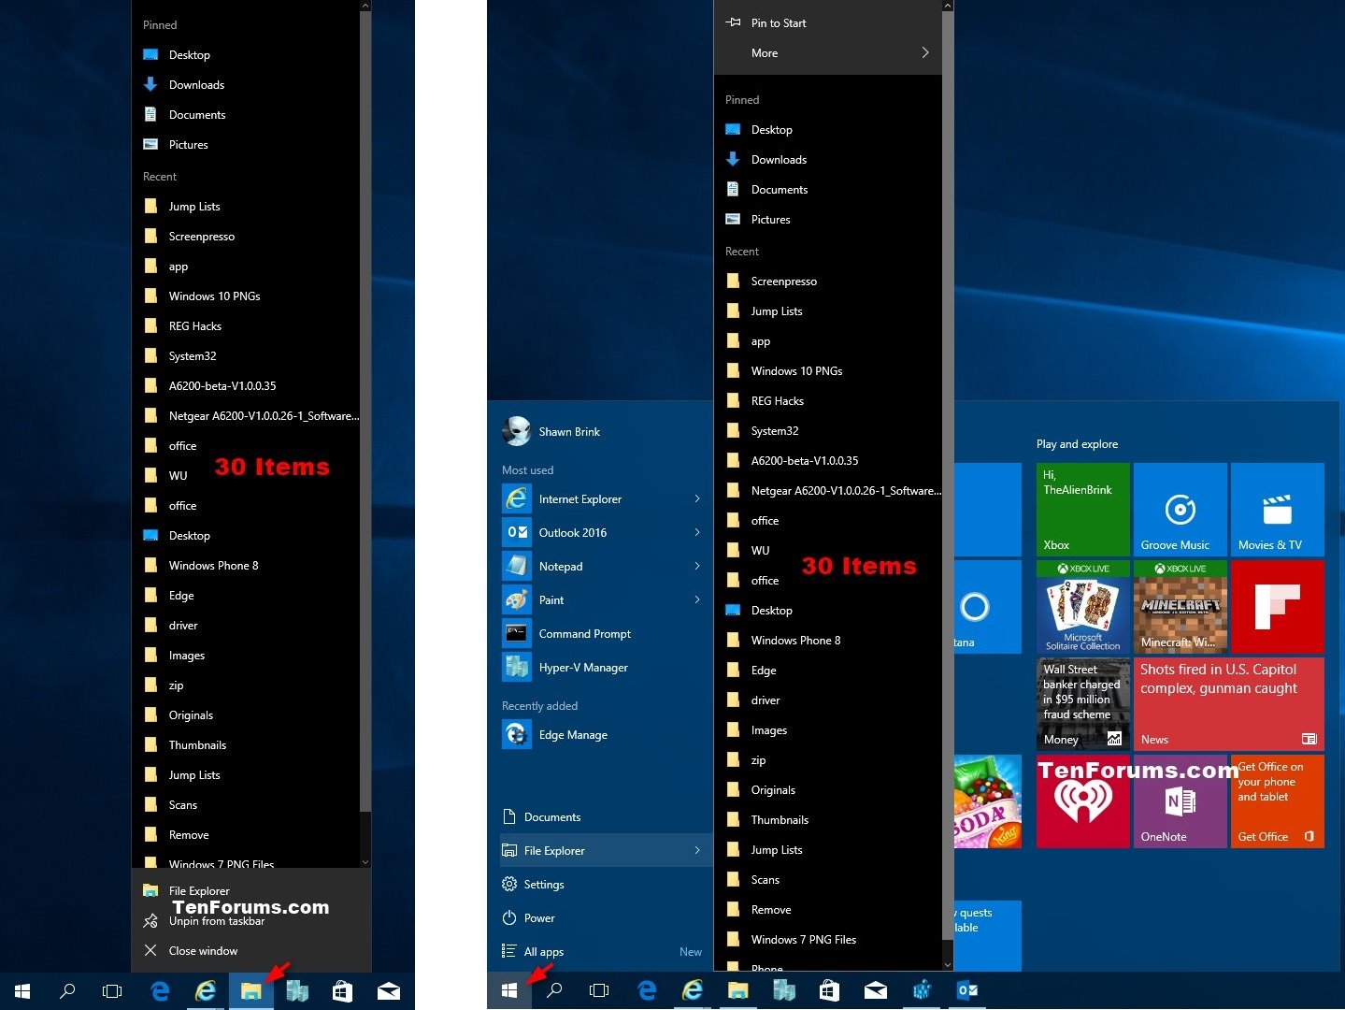Open Edge Manage in Recently added
Screen dimensions: 1345x1010
(x=606, y=735)
